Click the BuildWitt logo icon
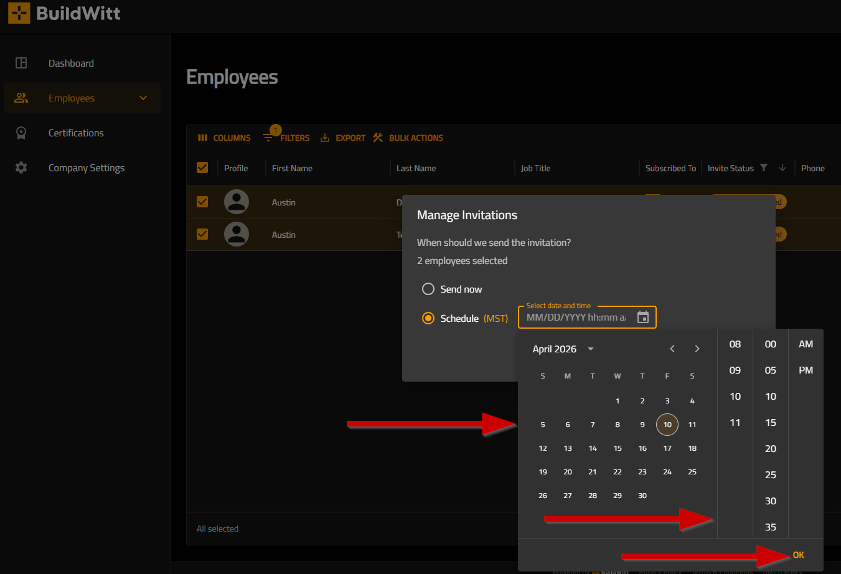Image resolution: width=841 pixels, height=574 pixels. [x=19, y=13]
